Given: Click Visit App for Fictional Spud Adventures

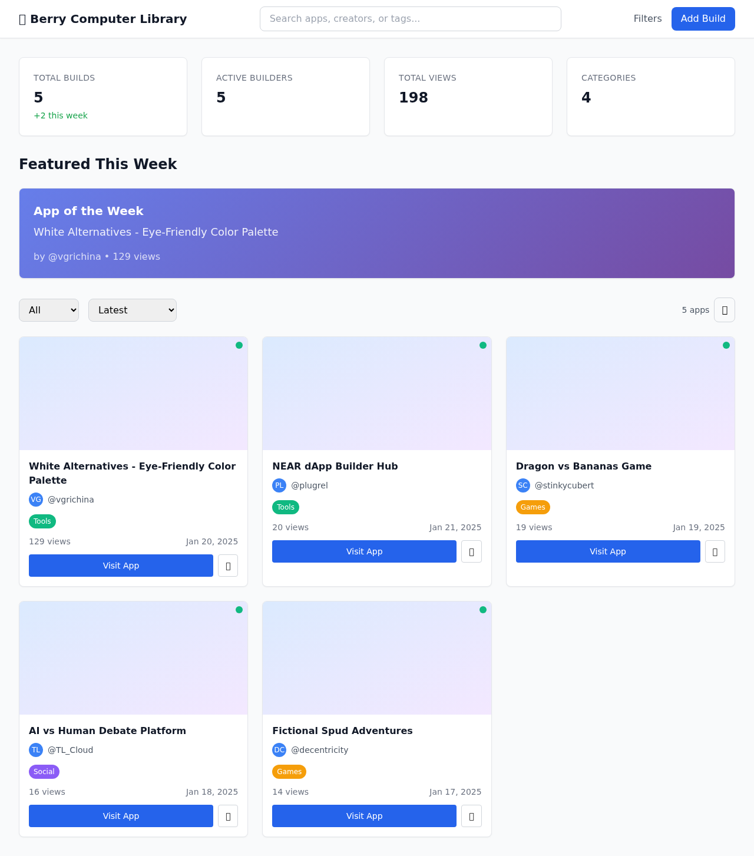Looking at the screenshot, I should tap(364, 816).
